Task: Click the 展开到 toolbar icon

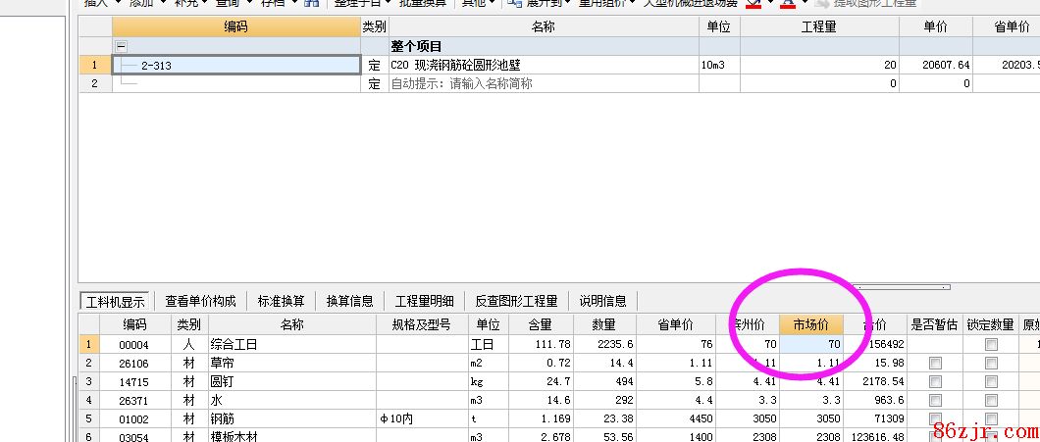Action: [x=513, y=3]
